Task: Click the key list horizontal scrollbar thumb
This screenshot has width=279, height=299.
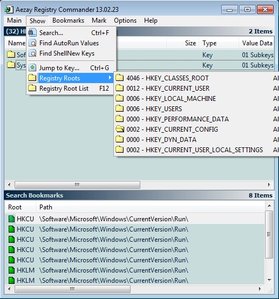Action: pyautogui.click(x=77, y=185)
